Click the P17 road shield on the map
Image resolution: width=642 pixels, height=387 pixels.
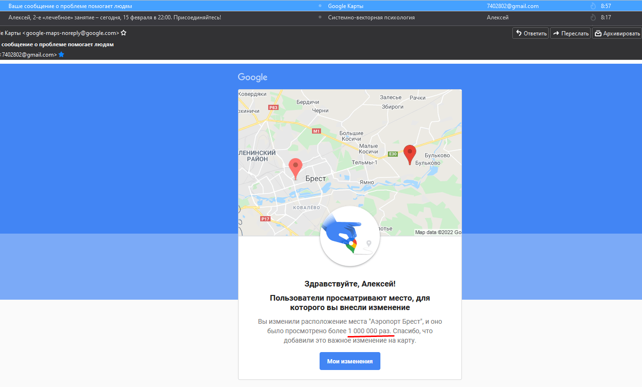(265, 219)
